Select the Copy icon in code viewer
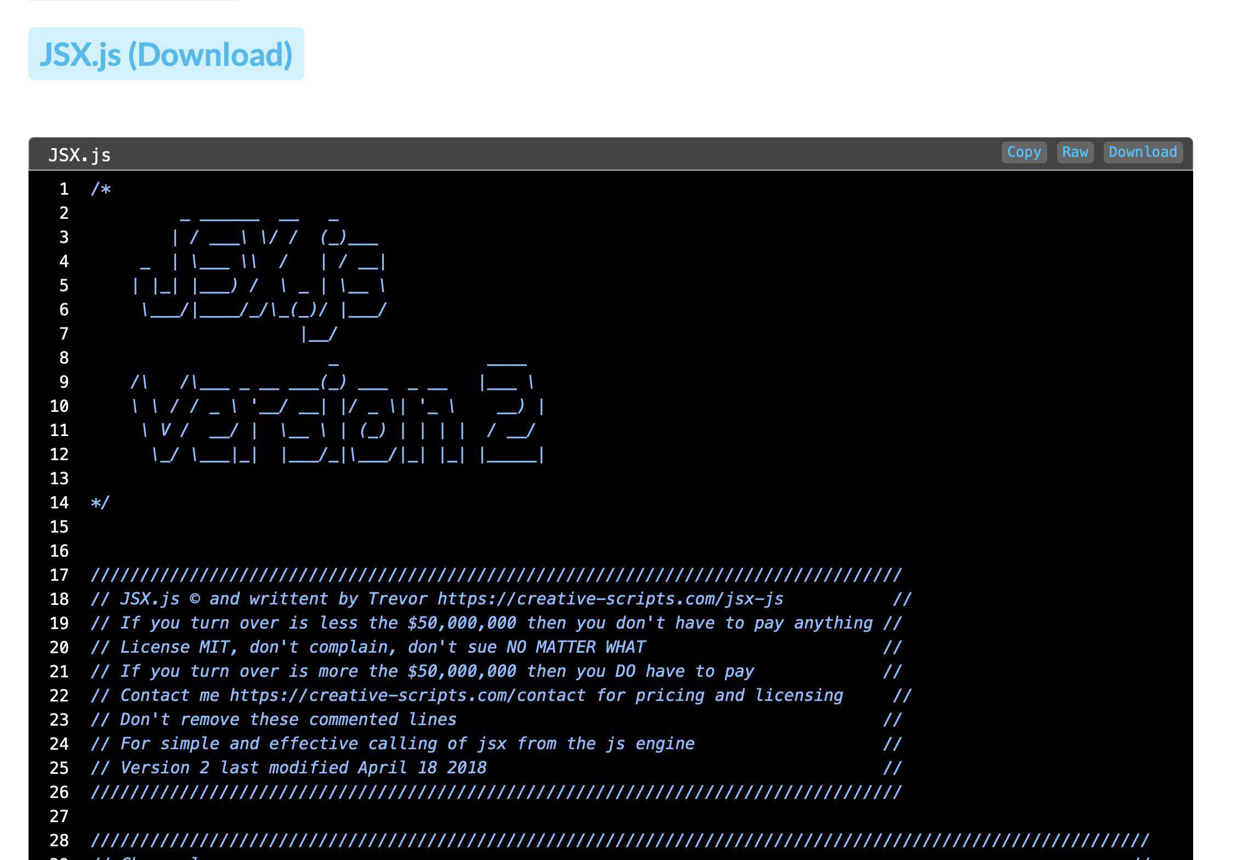 tap(1023, 151)
